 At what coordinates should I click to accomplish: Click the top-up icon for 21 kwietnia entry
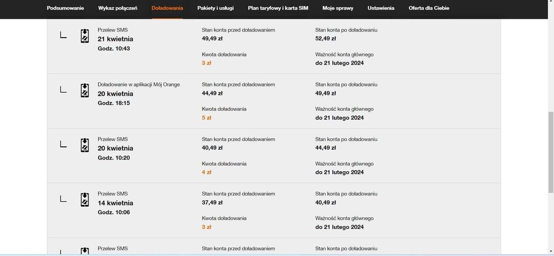click(84, 36)
